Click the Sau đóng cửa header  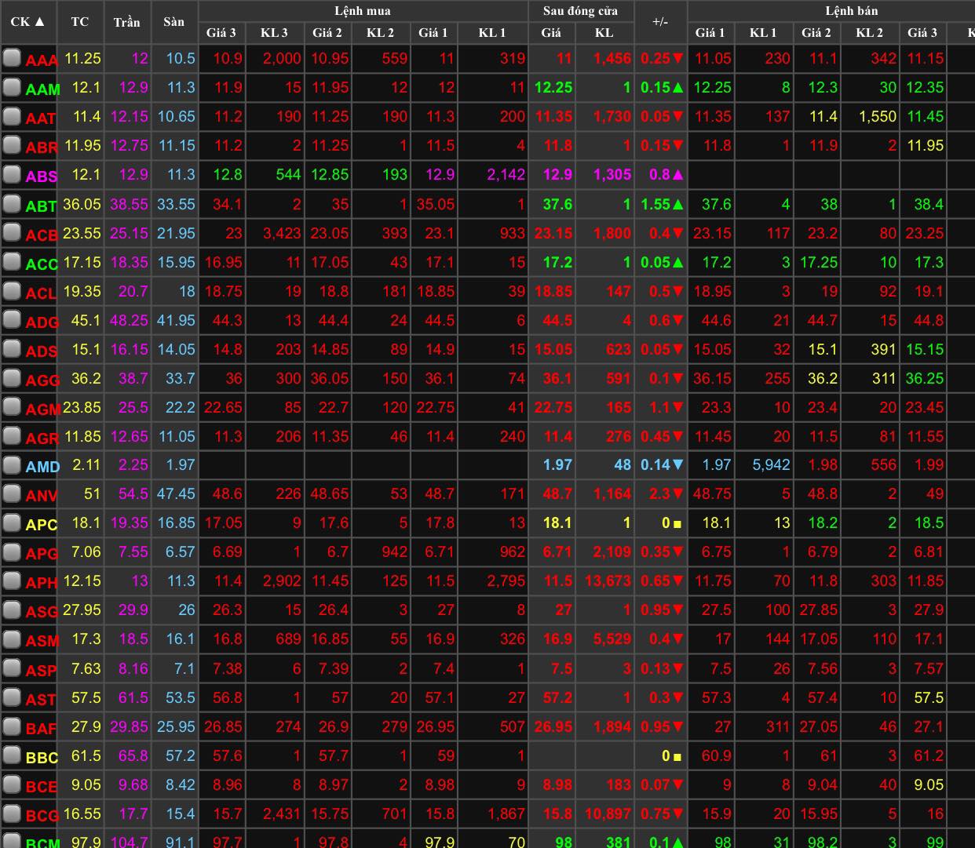tap(580, 11)
